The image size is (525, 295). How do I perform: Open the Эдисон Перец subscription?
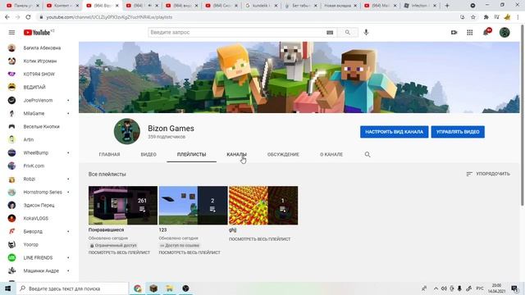click(x=39, y=205)
